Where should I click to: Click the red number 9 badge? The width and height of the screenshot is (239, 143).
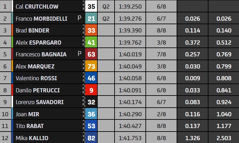(x=91, y=90)
